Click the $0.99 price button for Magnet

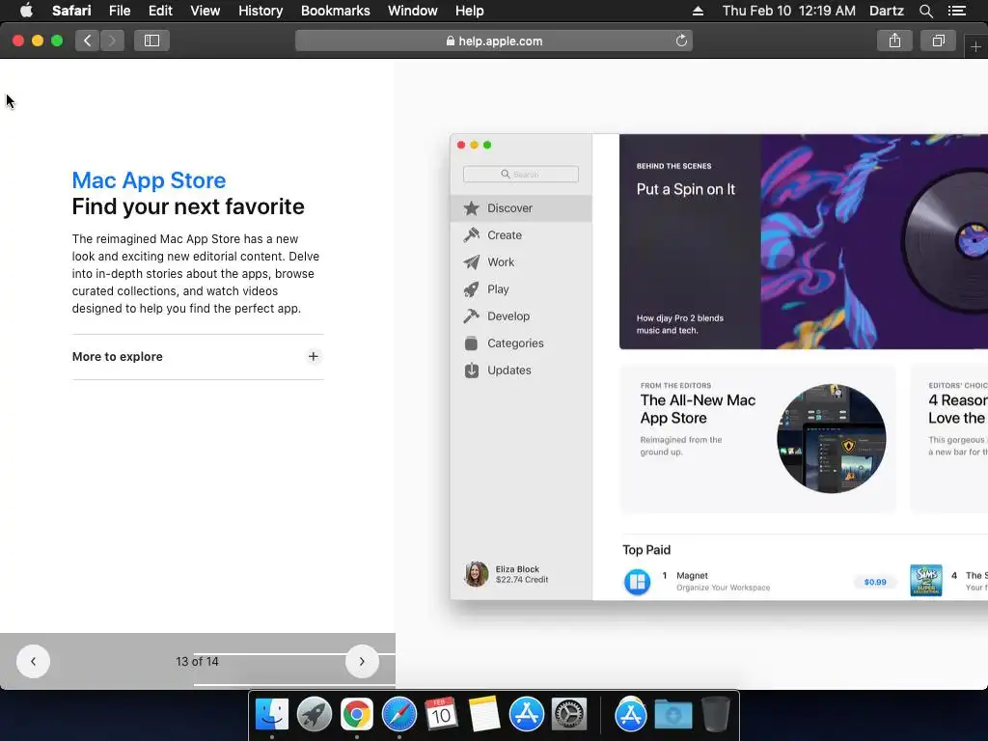874,582
